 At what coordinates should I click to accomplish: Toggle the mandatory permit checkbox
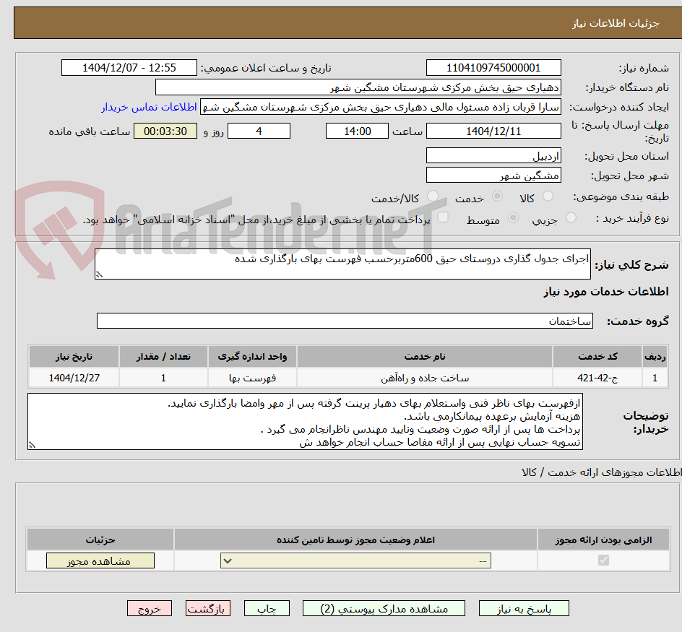tap(603, 560)
